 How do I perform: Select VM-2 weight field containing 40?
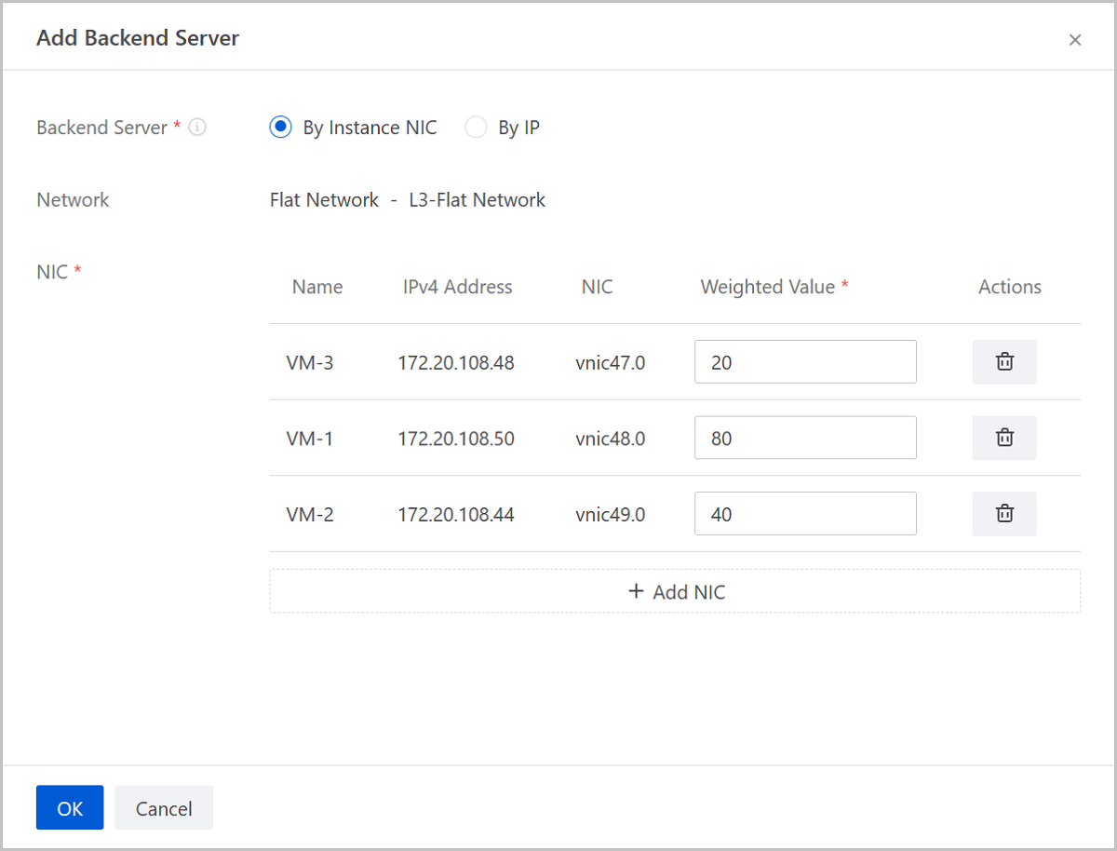coord(805,513)
